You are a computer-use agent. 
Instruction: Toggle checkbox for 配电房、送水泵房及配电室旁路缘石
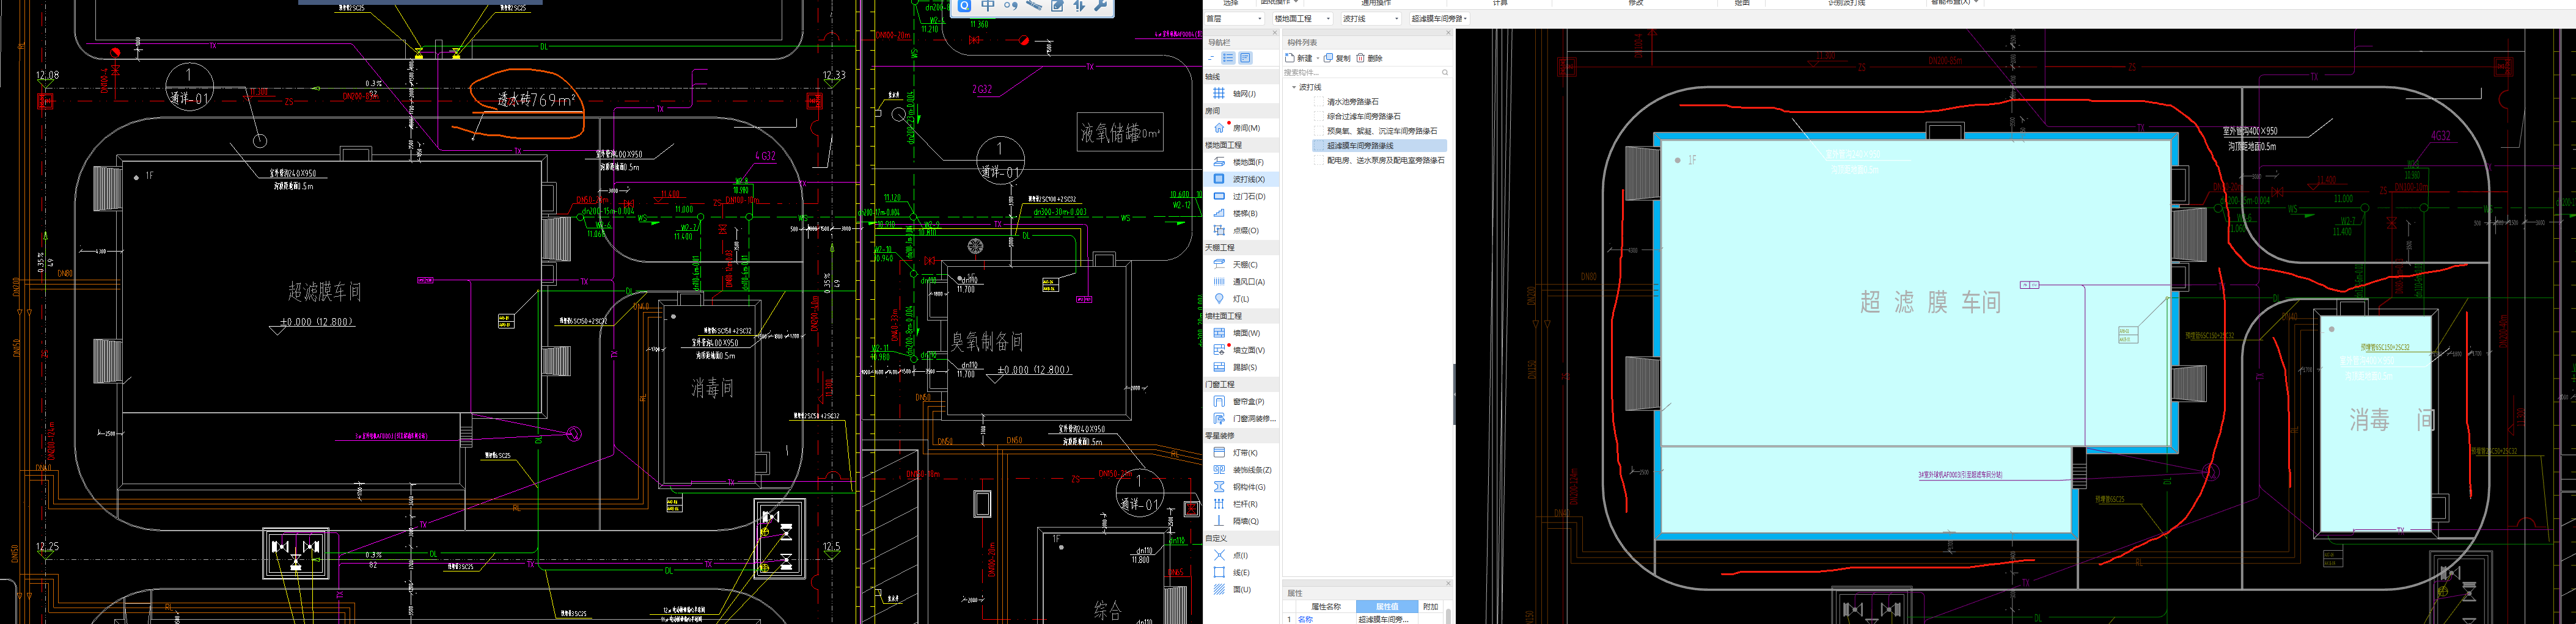(1318, 160)
